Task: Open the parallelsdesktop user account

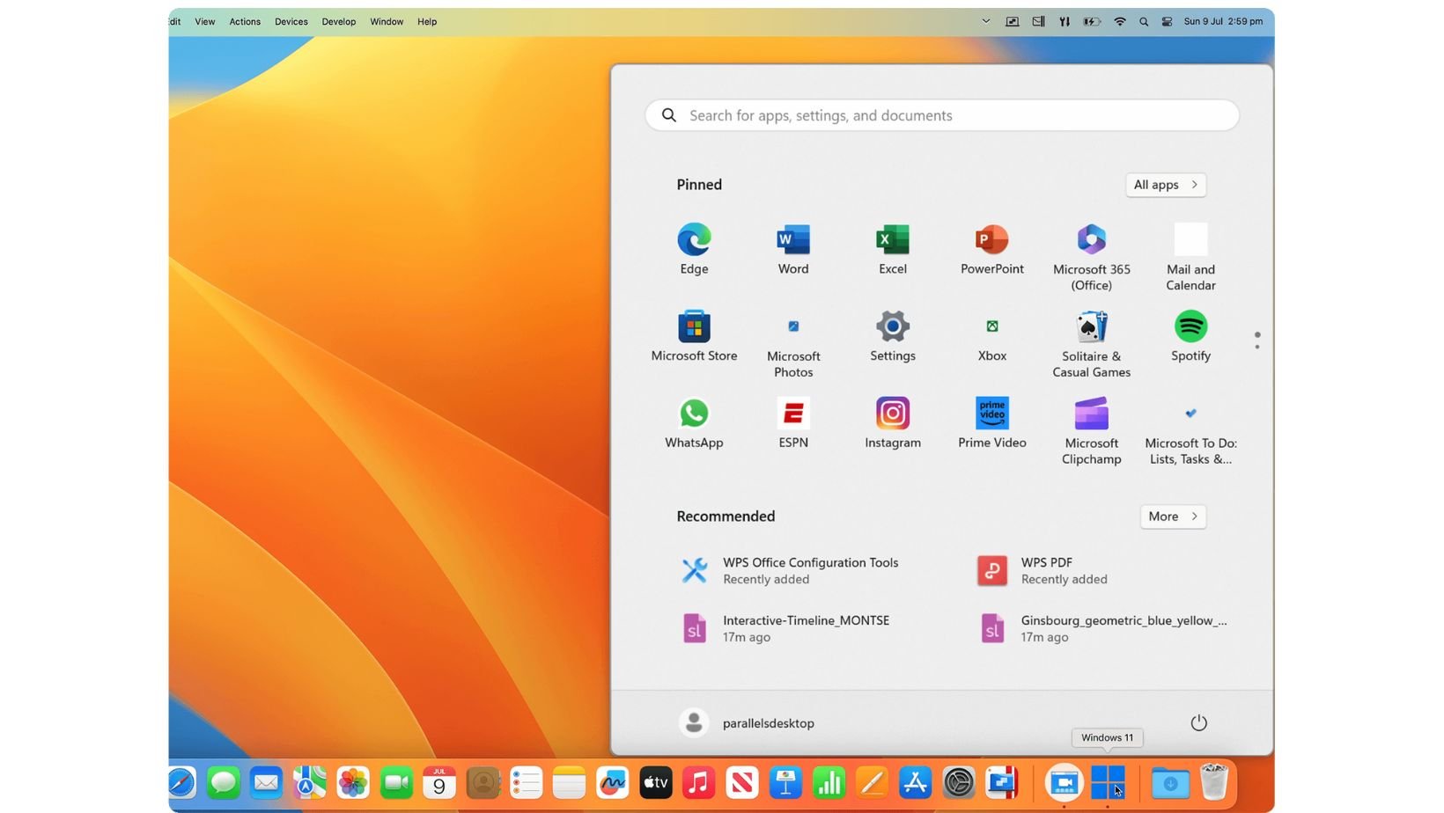Action: tap(747, 722)
